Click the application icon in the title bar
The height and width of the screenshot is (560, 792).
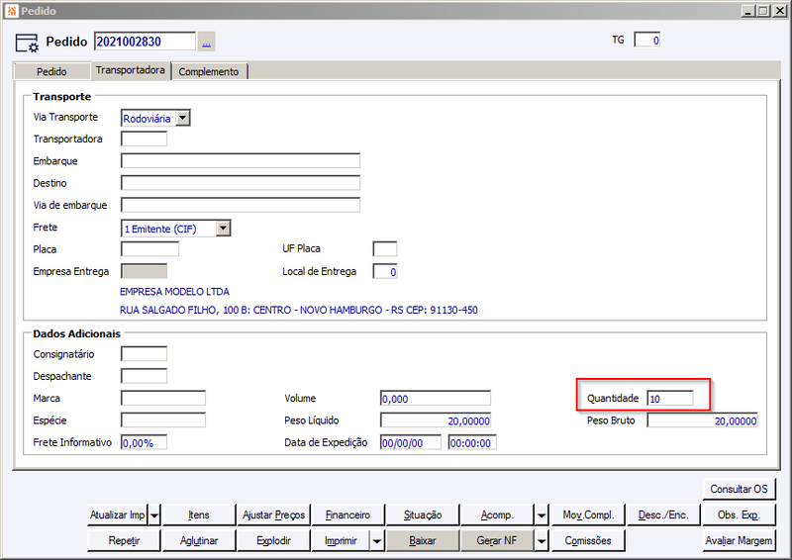click(x=12, y=11)
